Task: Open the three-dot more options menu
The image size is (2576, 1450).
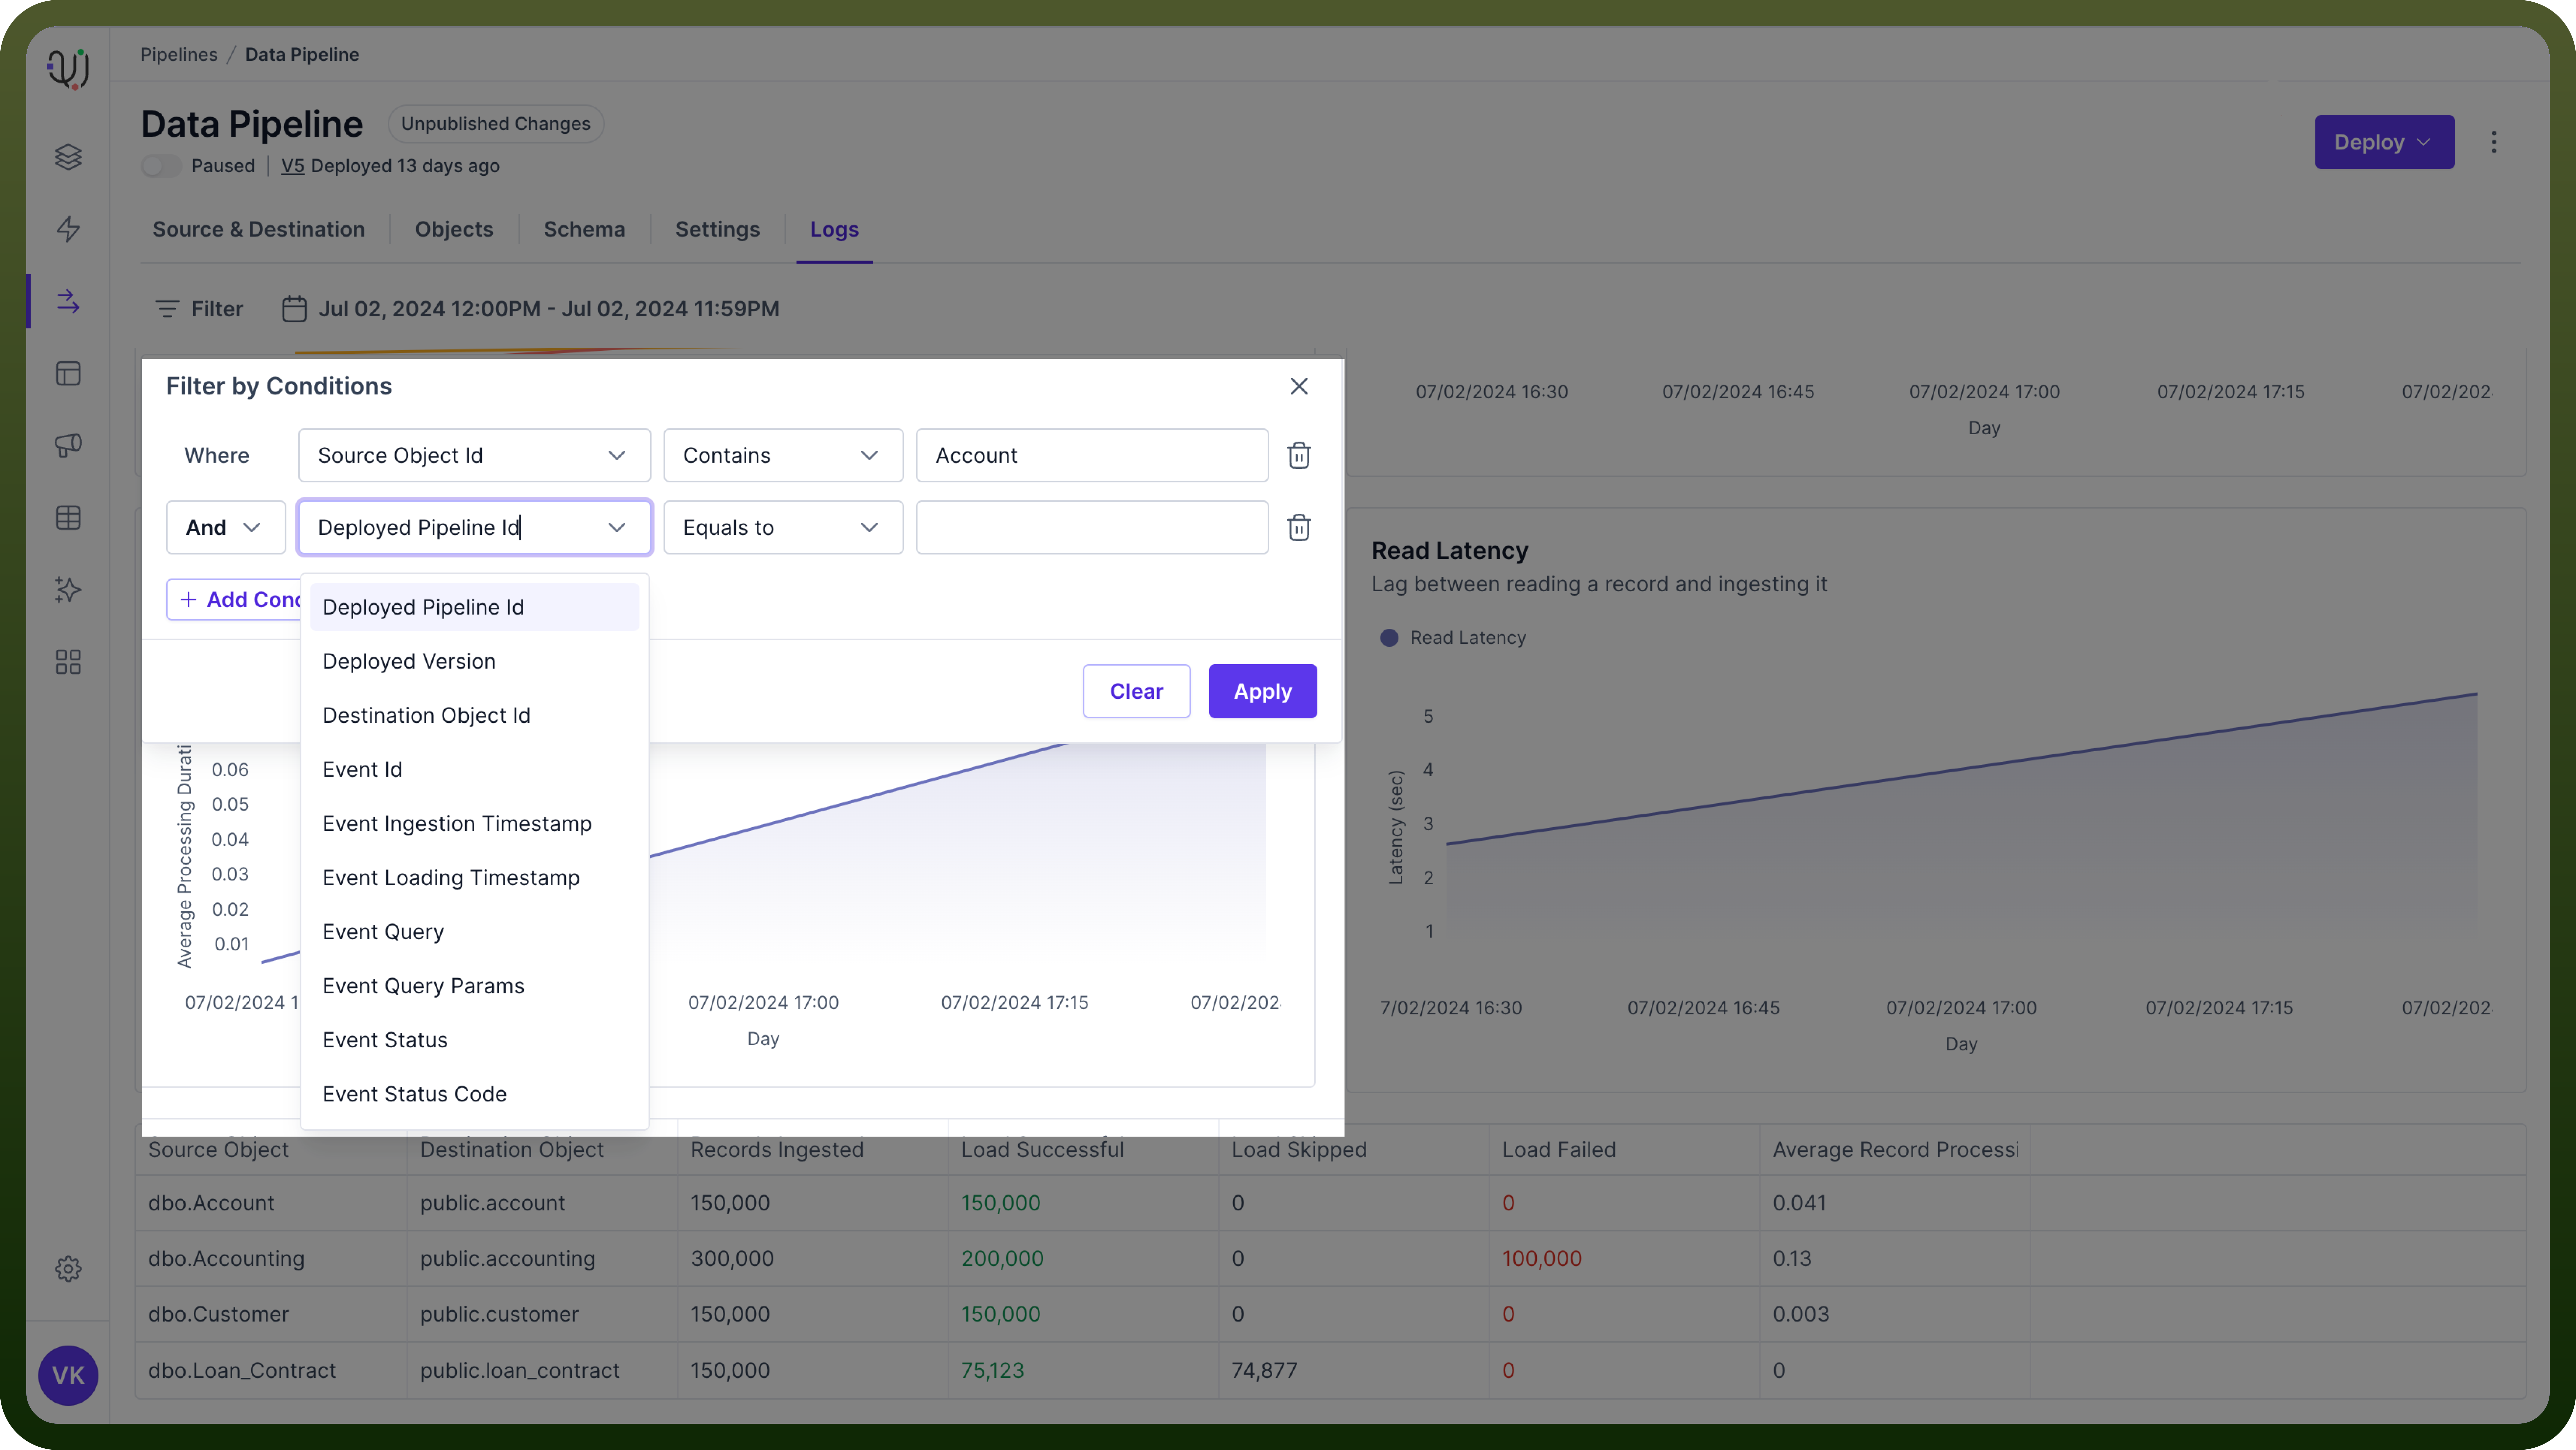Action: 2494,142
